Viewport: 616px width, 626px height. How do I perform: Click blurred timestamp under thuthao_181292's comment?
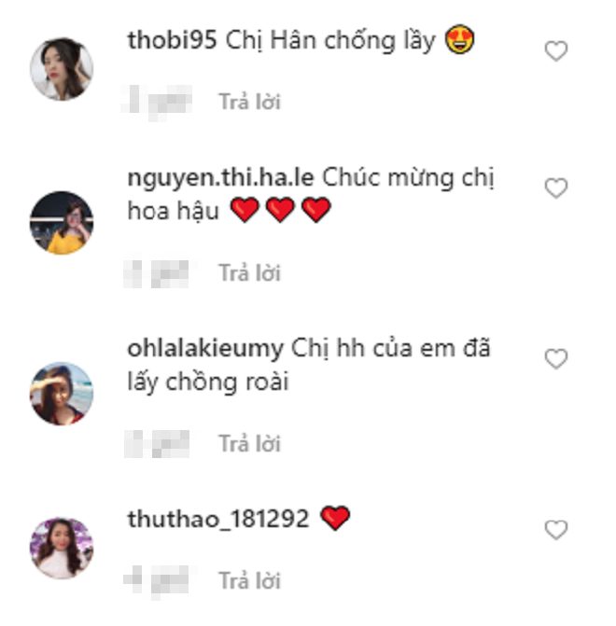(156, 581)
